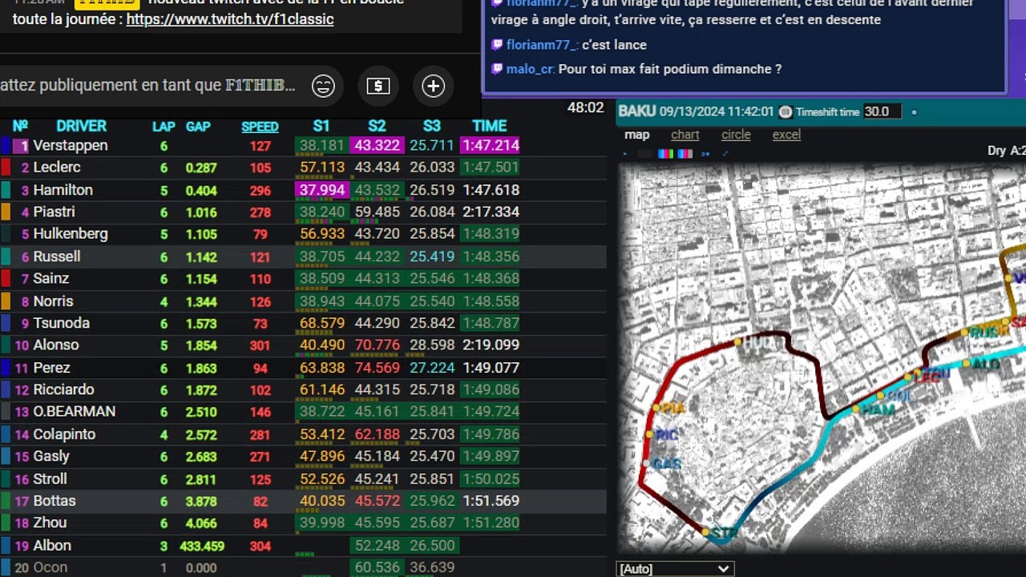
Task: Open the Super Chat dollar icon
Action: pyautogui.click(x=378, y=86)
